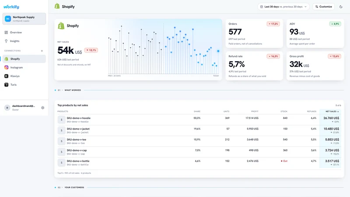
Task: Click the NS workspace avatar
Action: 8,19
